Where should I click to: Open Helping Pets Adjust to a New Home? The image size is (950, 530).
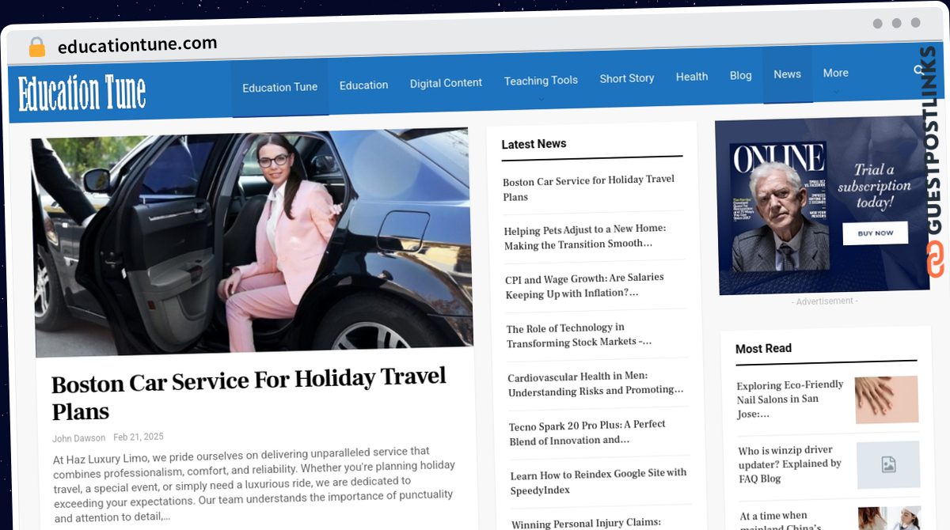[585, 237]
